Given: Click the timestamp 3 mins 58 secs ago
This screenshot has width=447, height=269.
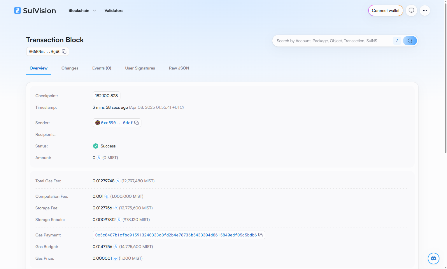Looking at the screenshot, I should tap(110, 107).
